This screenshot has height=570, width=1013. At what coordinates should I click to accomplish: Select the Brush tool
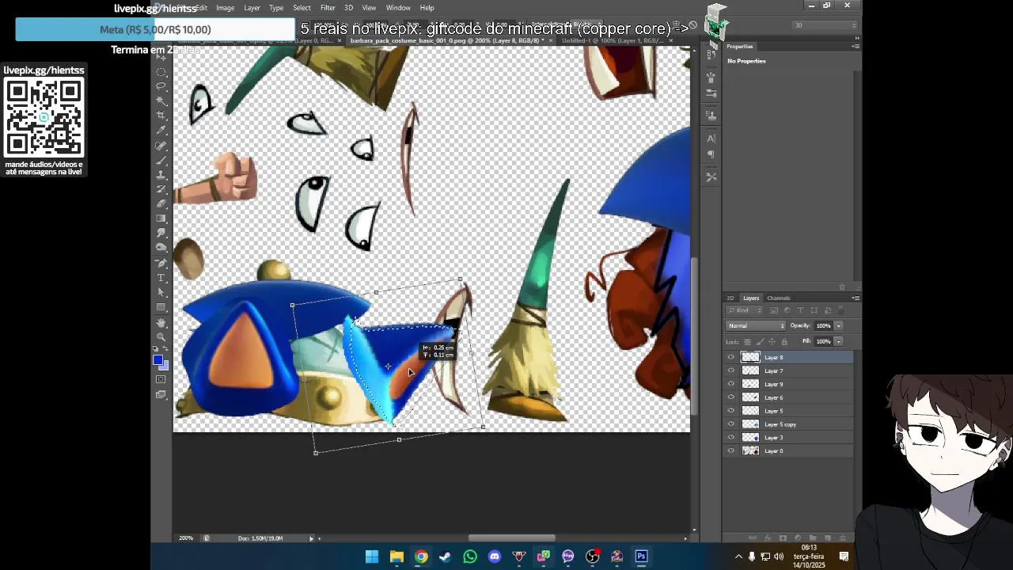coord(161,160)
